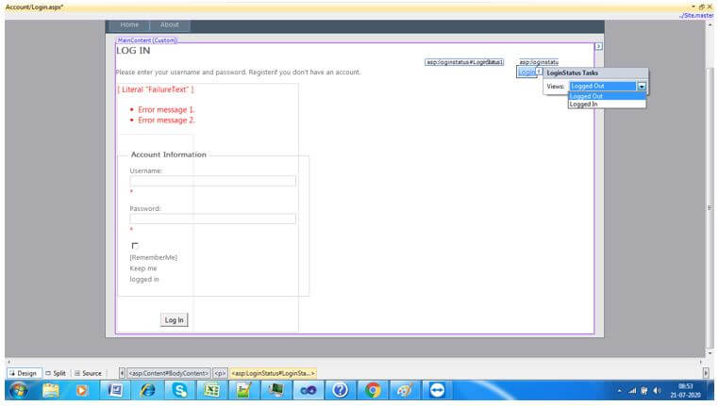Choose Logged Out in Views list
This screenshot has height=406, width=719.
point(607,96)
